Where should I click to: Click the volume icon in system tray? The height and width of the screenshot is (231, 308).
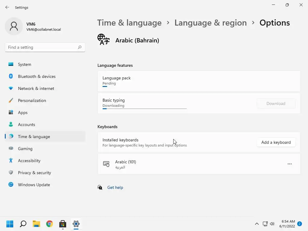(272, 224)
